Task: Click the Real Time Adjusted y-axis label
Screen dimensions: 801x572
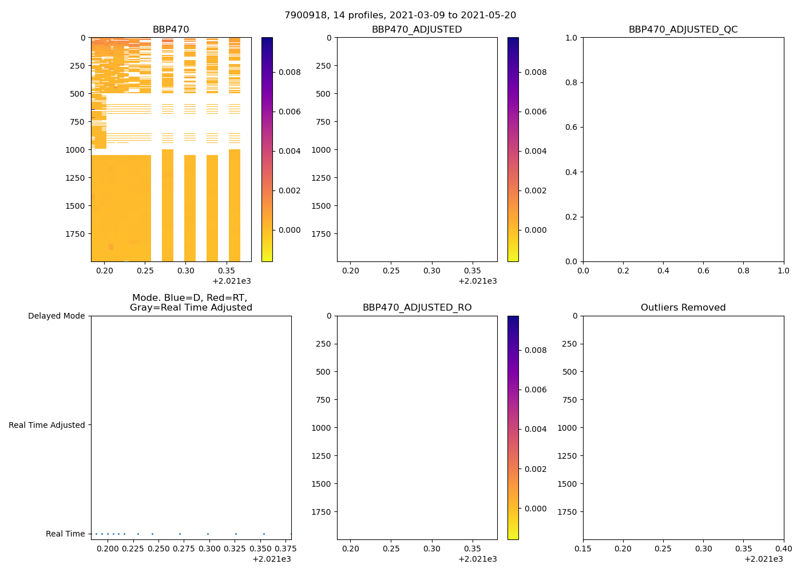Action: 47,425
